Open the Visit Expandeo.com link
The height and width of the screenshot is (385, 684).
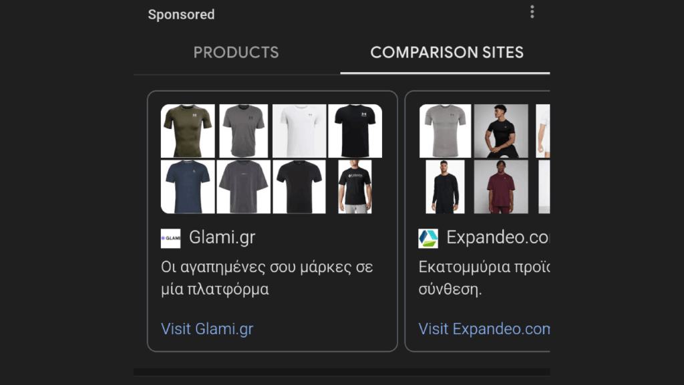pos(484,329)
